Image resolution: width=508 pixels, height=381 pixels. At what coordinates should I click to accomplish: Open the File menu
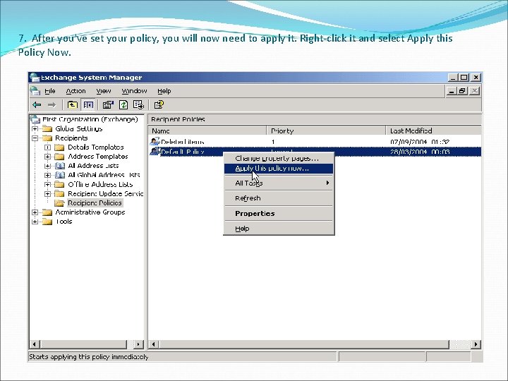(50, 91)
